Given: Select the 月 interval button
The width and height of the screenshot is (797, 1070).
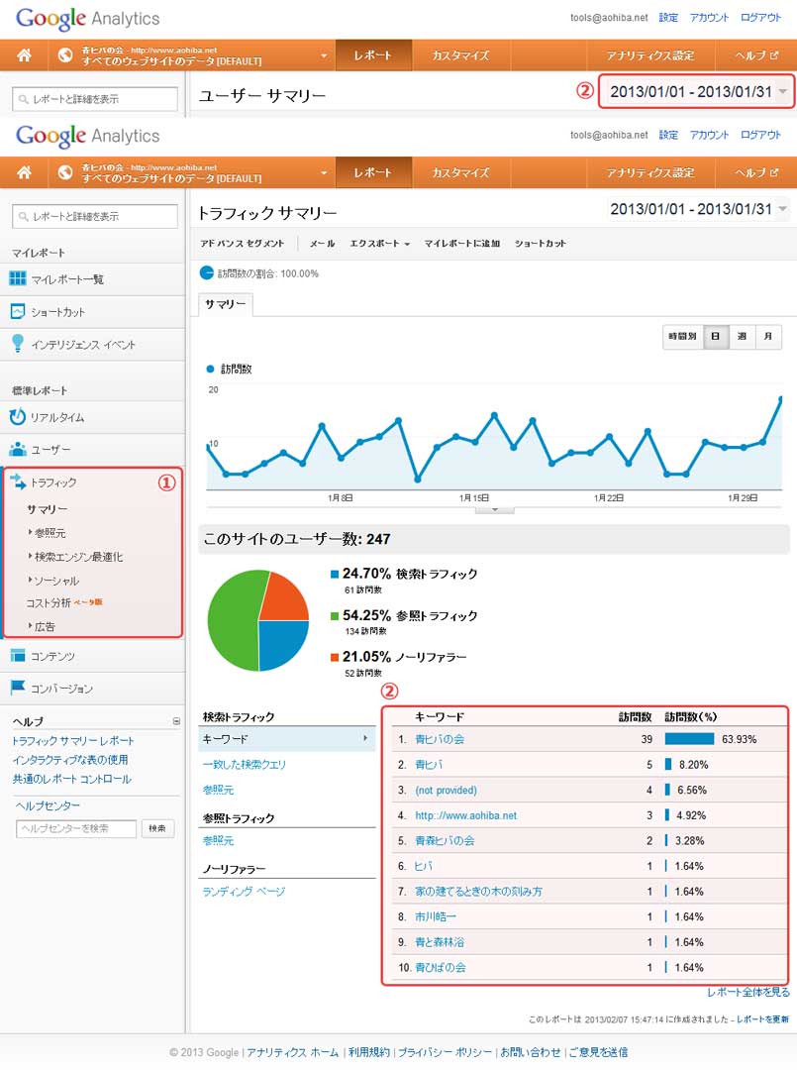Looking at the screenshot, I should tap(768, 336).
